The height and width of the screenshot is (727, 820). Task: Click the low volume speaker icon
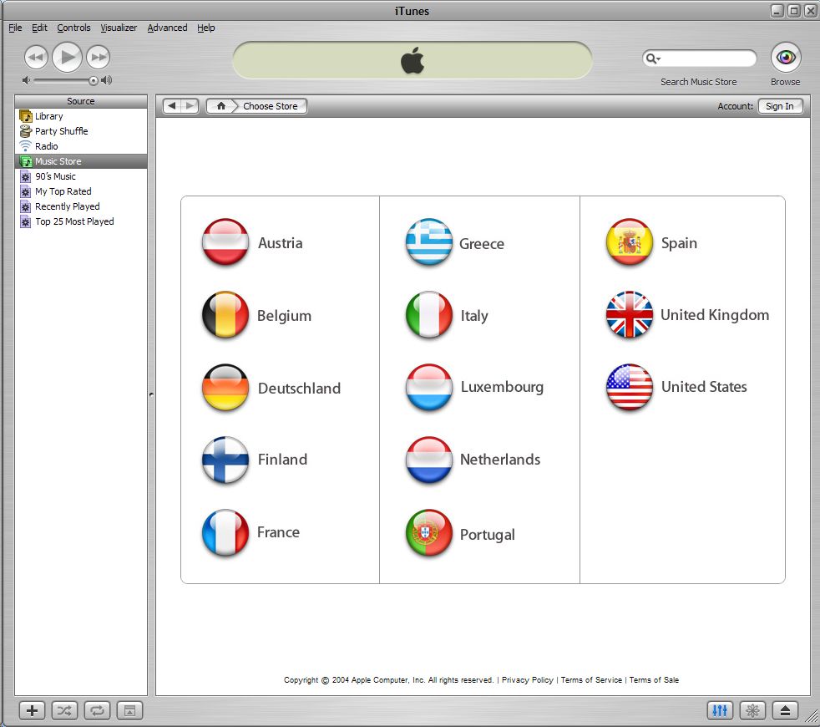click(x=26, y=80)
